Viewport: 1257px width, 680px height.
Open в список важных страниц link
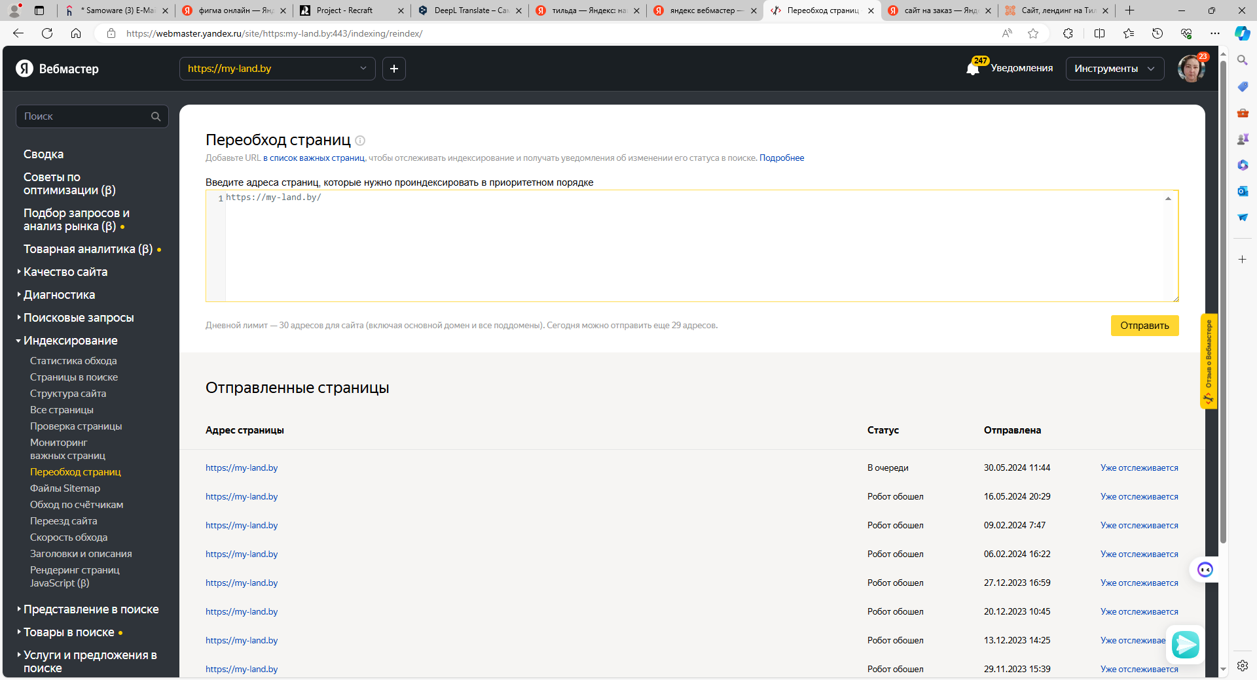point(314,158)
